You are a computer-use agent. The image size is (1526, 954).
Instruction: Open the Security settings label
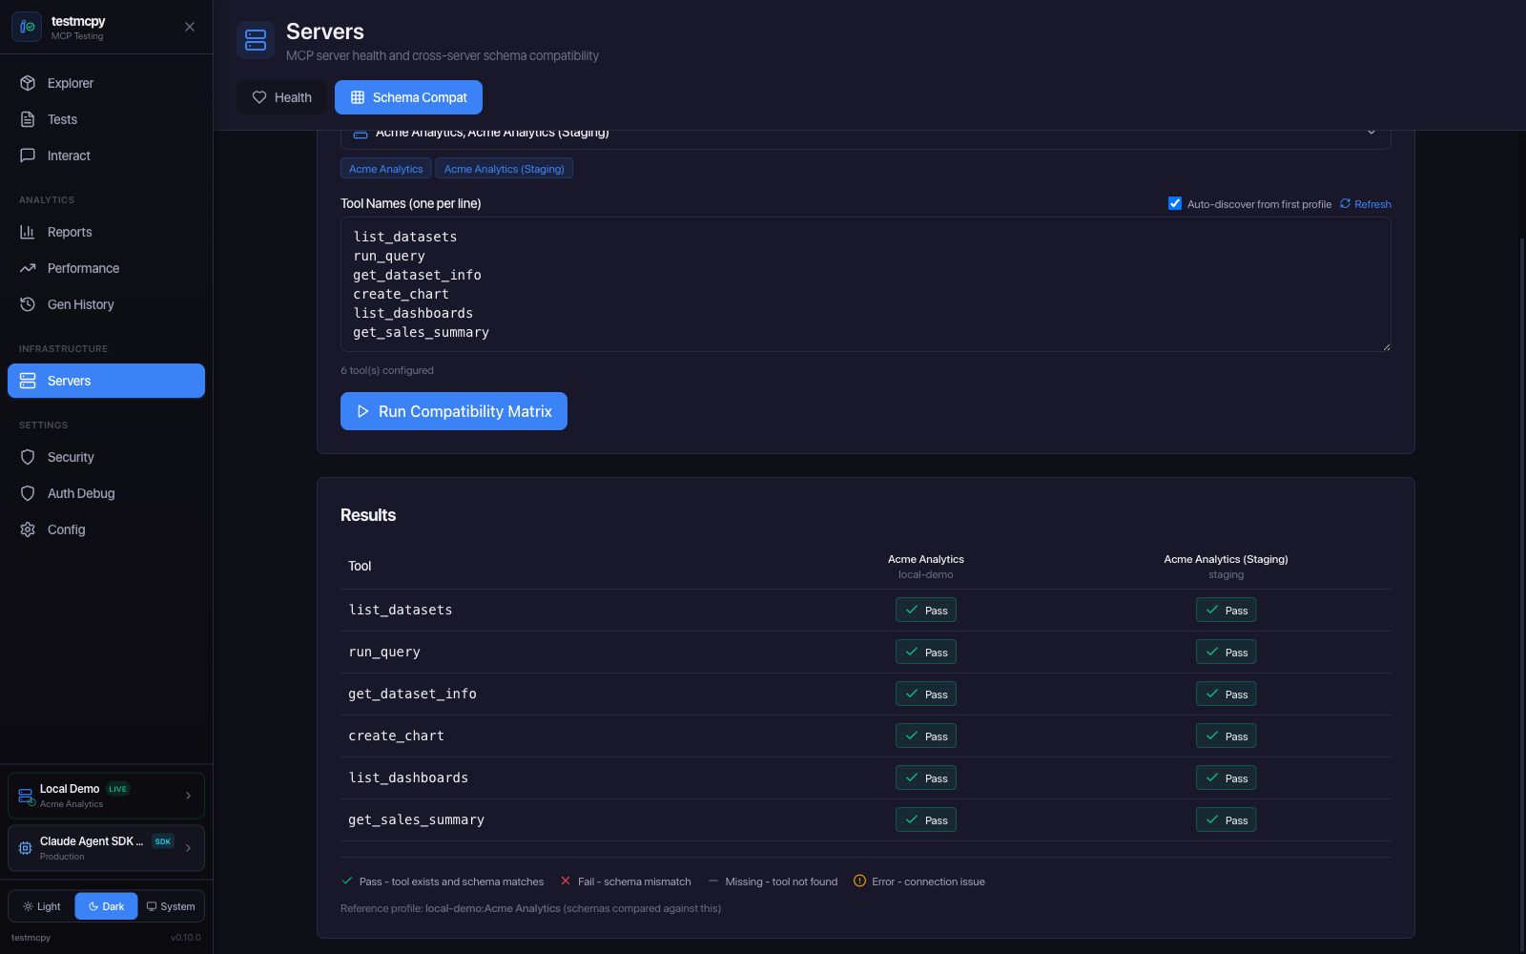[x=71, y=457]
